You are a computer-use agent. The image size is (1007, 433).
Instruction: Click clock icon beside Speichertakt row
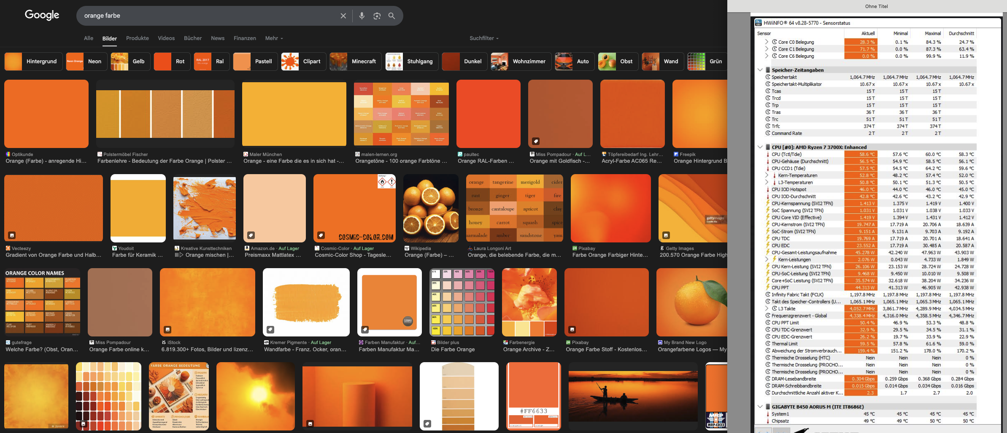coord(768,77)
